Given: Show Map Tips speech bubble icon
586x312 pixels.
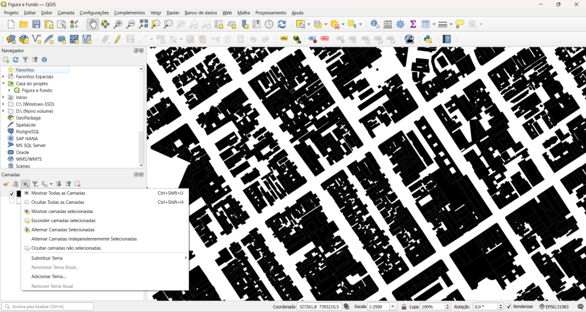Looking at the screenshot, I should pos(460,24).
